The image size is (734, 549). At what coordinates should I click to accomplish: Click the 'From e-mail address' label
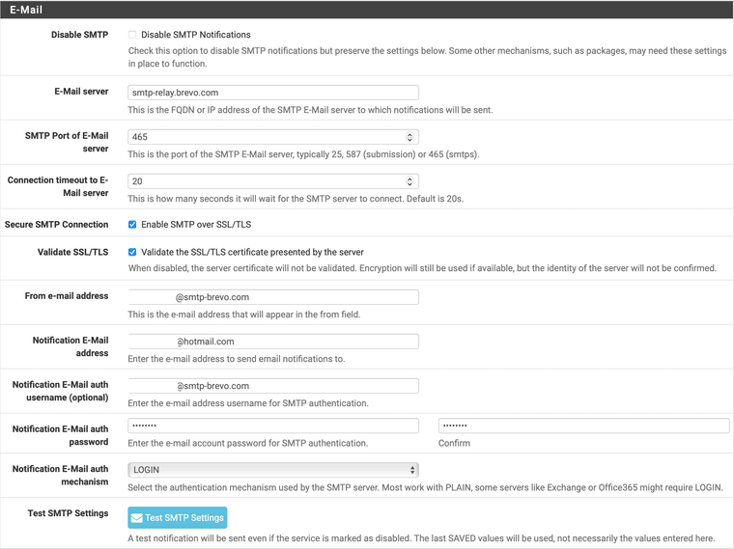[67, 296]
